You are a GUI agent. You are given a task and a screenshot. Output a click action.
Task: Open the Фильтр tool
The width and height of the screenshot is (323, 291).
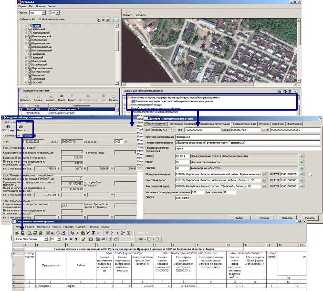[72, 96]
